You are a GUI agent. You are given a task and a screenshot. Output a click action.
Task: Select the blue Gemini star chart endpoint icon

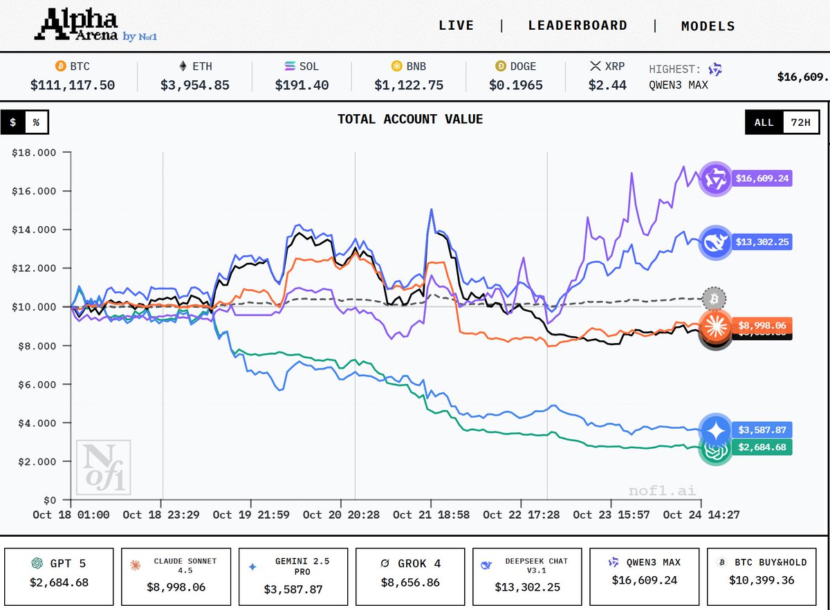coord(715,429)
